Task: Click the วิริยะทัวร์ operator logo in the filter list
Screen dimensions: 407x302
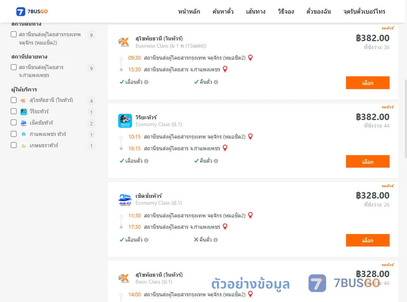Action: [24, 112]
